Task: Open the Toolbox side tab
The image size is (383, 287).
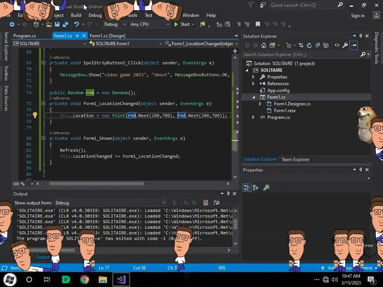Action: click(x=6, y=73)
